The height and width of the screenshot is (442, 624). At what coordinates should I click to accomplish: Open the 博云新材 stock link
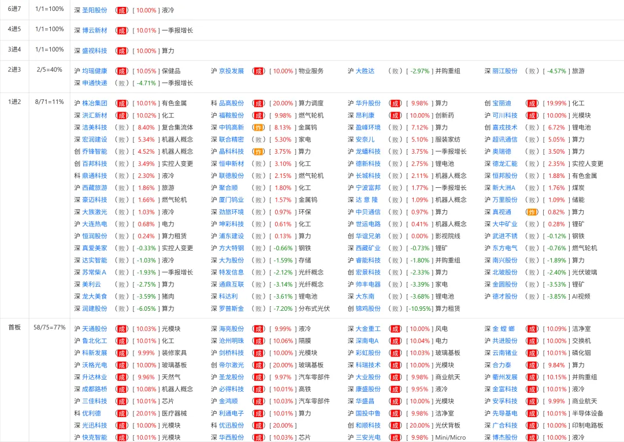95,31
